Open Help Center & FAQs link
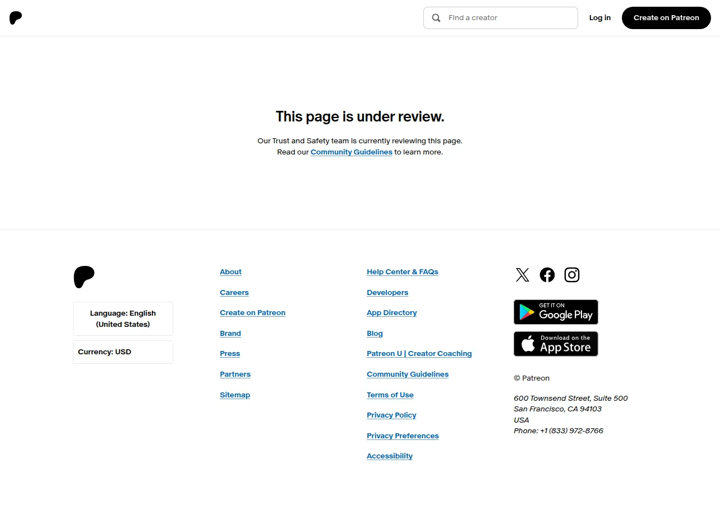This screenshot has height=520, width=720. click(403, 272)
